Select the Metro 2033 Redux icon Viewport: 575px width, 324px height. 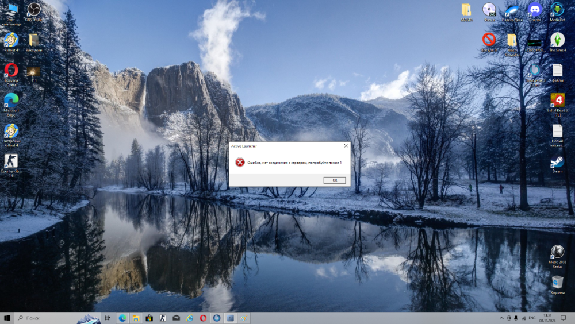[x=557, y=252]
